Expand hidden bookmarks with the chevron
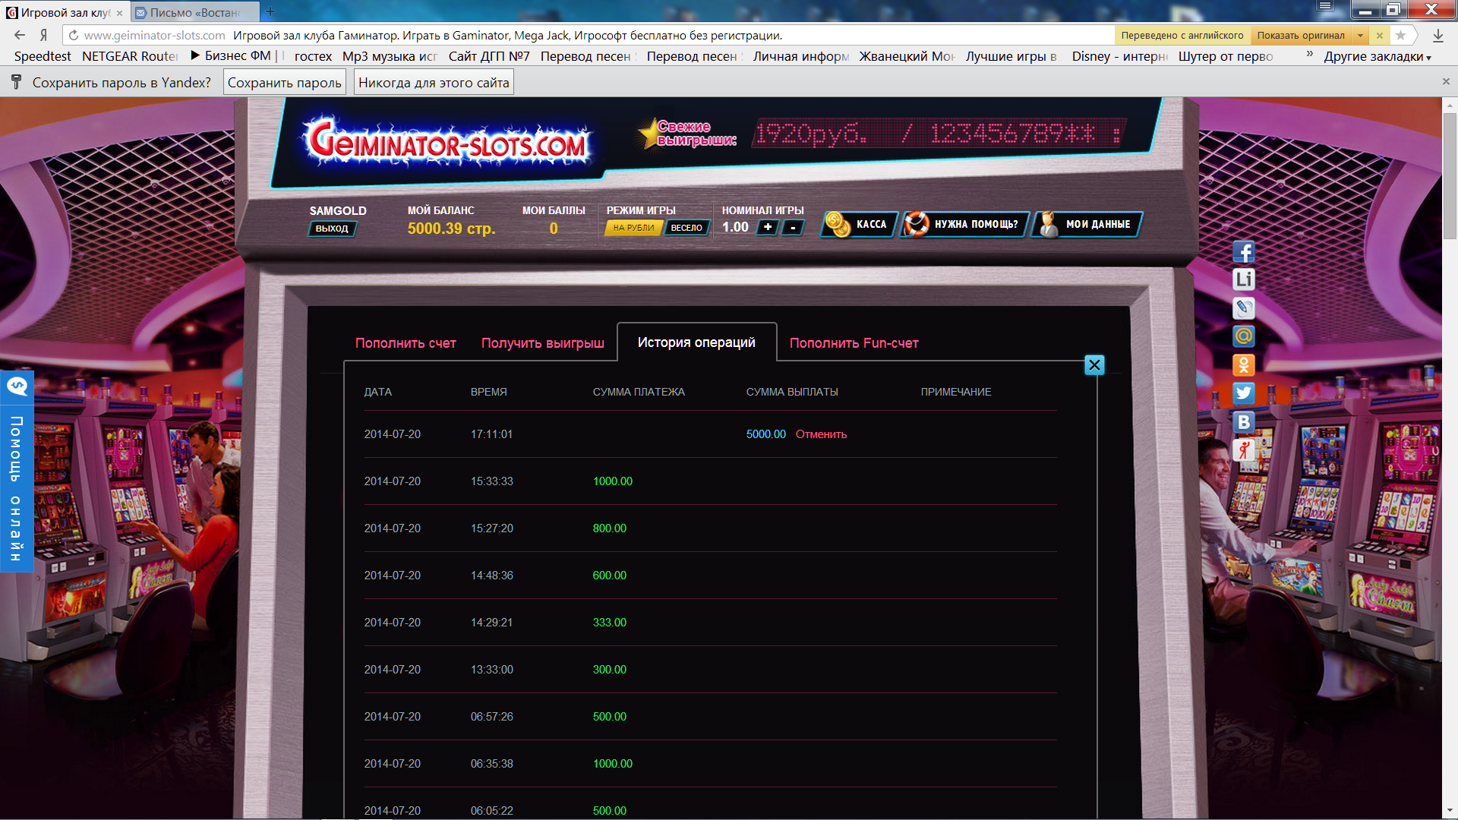 pyautogui.click(x=1309, y=55)
